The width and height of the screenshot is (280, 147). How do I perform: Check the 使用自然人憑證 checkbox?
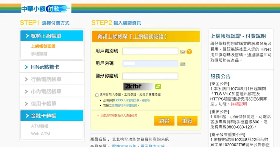coord(97,95)
